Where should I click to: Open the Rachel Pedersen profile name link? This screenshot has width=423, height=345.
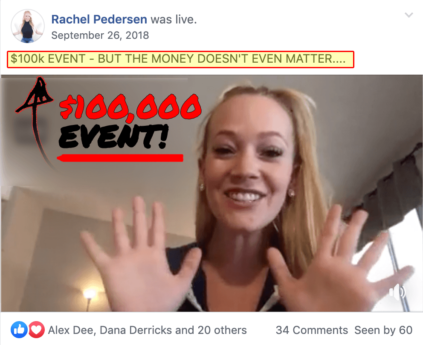click(99, 20)
